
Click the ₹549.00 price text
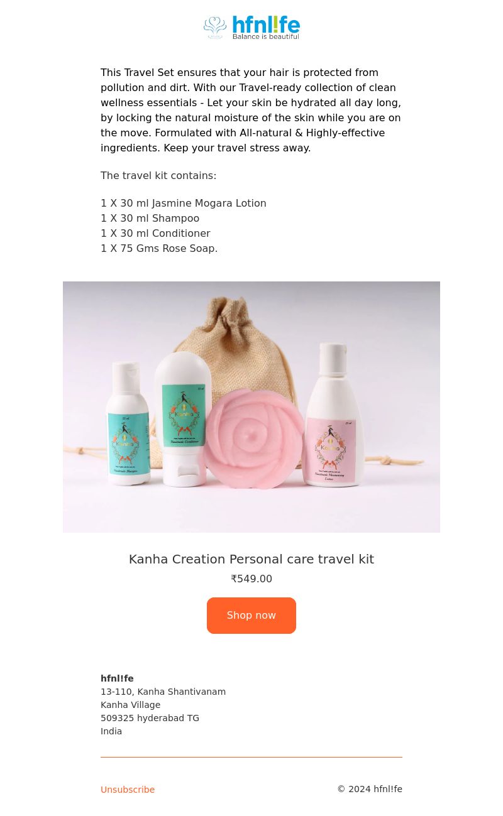pyautogui.click(x=251, y=579)
